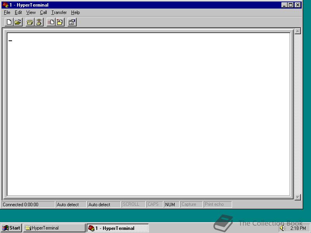This screenshot has width=311, height=233.
Task: Click the Open folder toolbar icon
Action: point(18,22)
